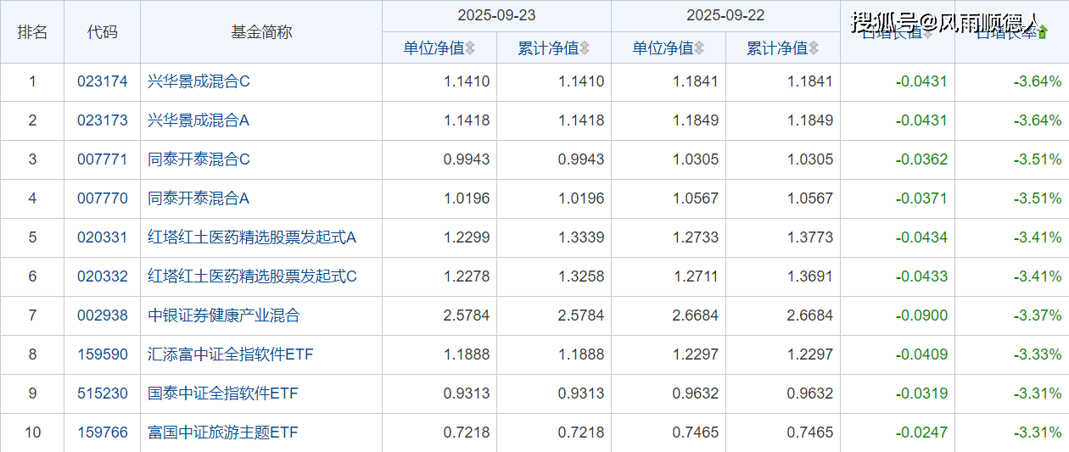This screenshot has height=452, width=1069.
Task: Select the 2025-09-22 date header
Action: (x=725, y=15)
